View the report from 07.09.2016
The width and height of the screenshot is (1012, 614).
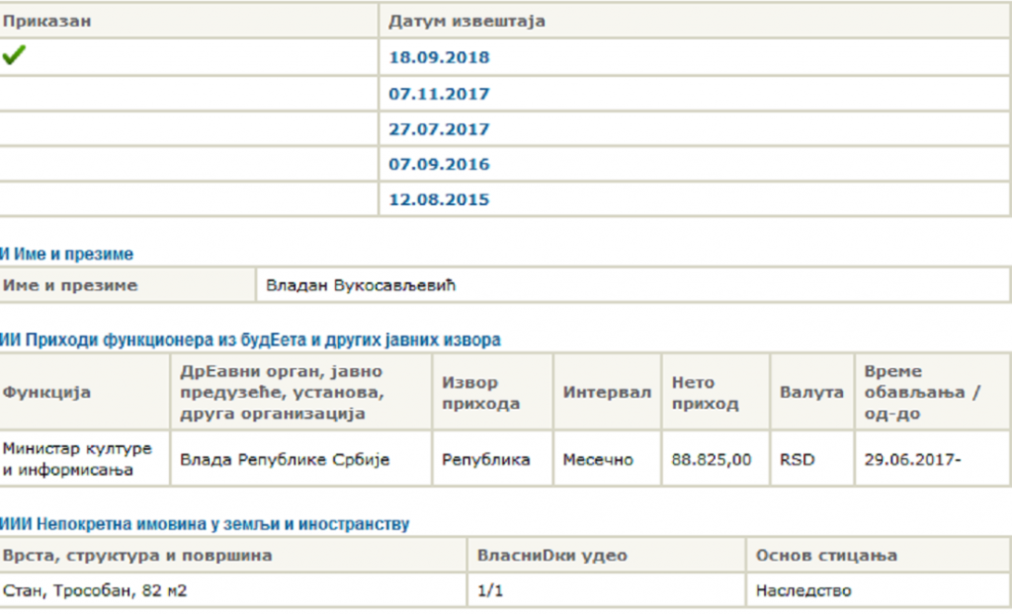pyautogui.click(x=439, y=164)
